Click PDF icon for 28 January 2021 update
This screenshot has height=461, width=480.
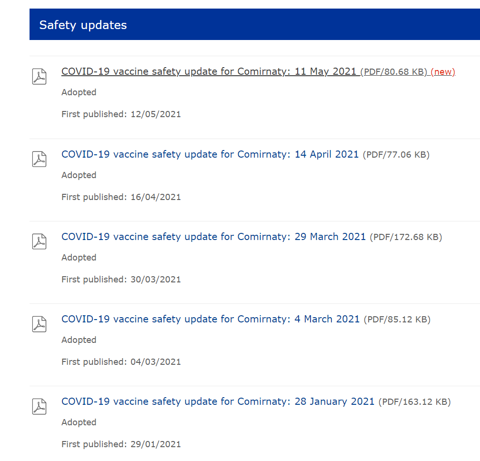[39, 406]
